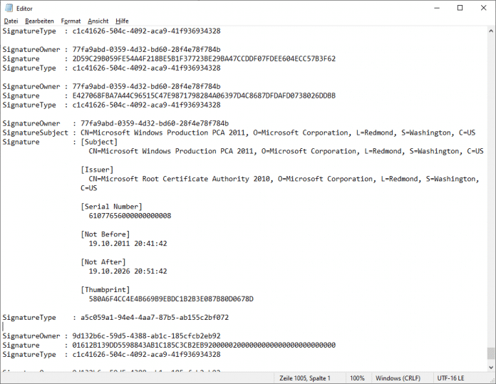Click the date 19.10.2011 20:41:42
The image size is (496, 384).
[x=128, y=244]
